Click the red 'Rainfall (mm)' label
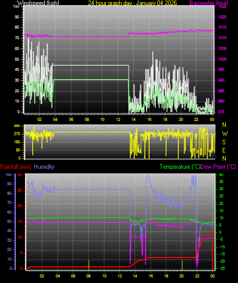Image resolution: width=238 pixels, height=283 pixels. (x=15, y=167)
